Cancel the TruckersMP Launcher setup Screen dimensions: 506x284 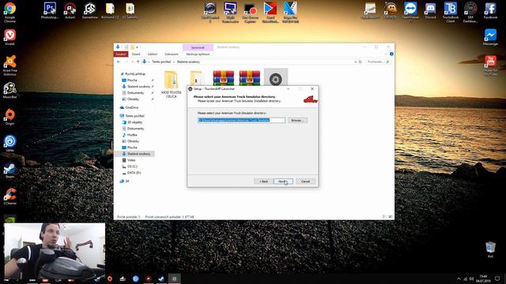305,181
